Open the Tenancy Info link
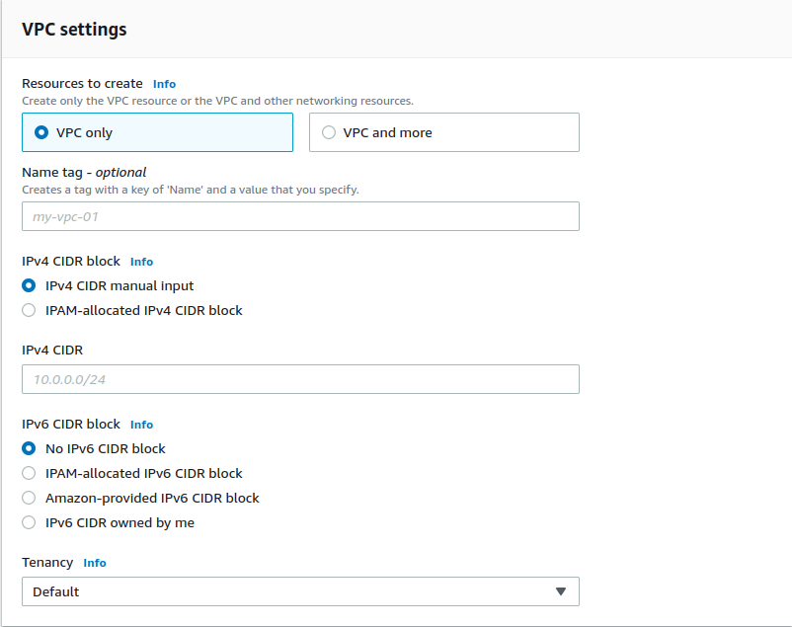Viewport: 792px width, 627px height. 94,563
